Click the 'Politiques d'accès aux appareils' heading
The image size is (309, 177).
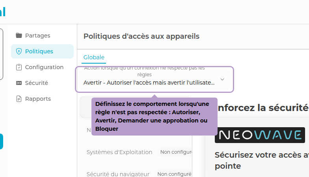click(141, 36)
